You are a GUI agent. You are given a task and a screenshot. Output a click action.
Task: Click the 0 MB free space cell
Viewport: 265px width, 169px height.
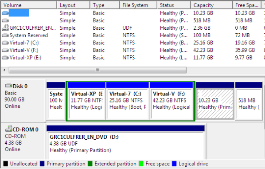[241, 28]
